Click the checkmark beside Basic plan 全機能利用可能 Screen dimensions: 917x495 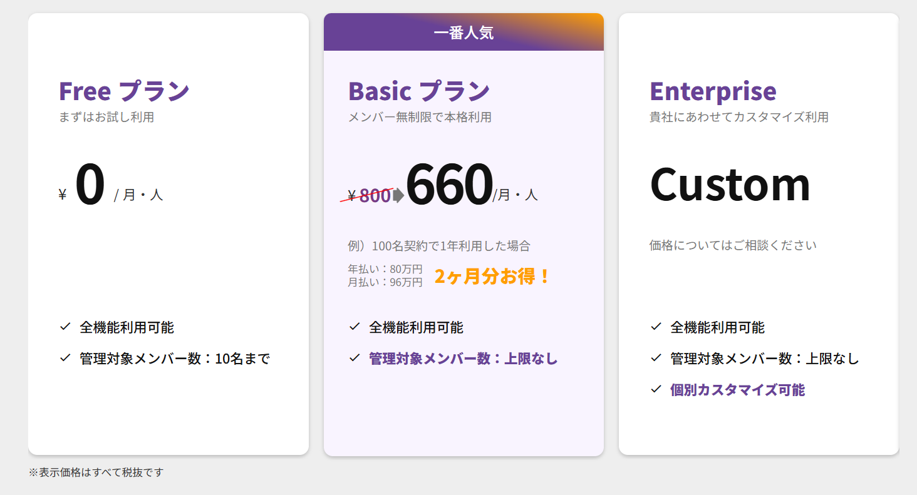click(354, 327)
